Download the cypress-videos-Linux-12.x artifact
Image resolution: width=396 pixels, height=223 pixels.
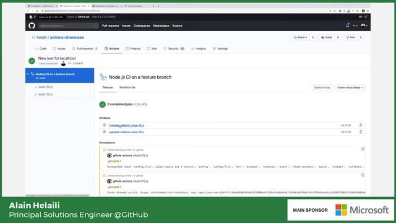[x=126, y=125]
